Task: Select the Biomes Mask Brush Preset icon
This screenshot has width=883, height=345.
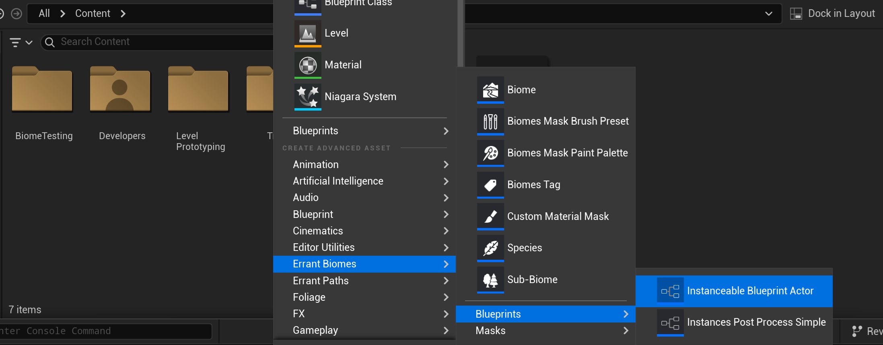Action: pyautogui.click(x=490, y=121)
